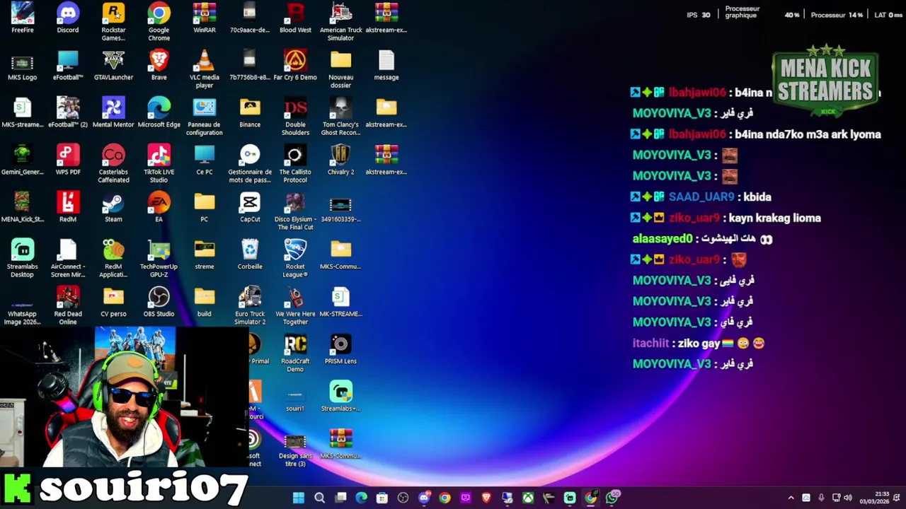The width and height of the screenshot is (906, 509).
Task: Open the Rockstar Games launcher shortcut
Action: 113,22
